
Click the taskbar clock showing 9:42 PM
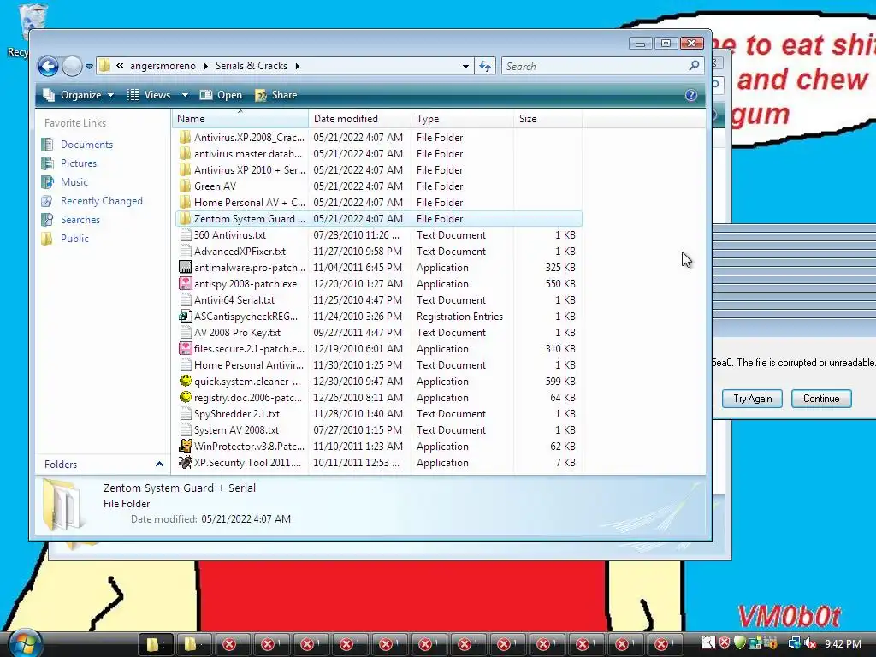pos(843,644)
